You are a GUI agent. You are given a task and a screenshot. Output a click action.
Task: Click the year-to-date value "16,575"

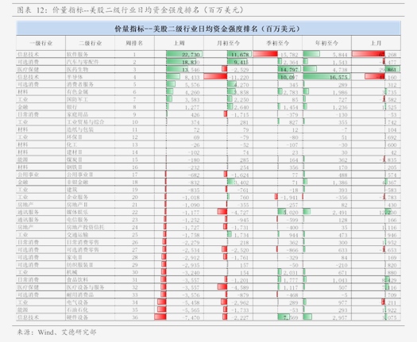tap(338, 77)
